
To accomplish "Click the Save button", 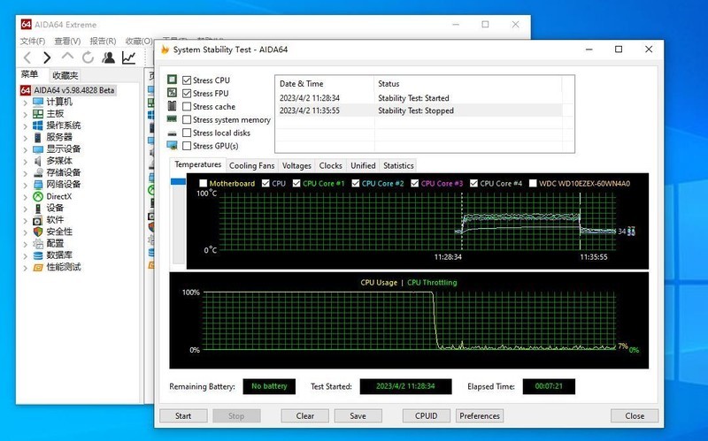I will click(x=358, y=415).
